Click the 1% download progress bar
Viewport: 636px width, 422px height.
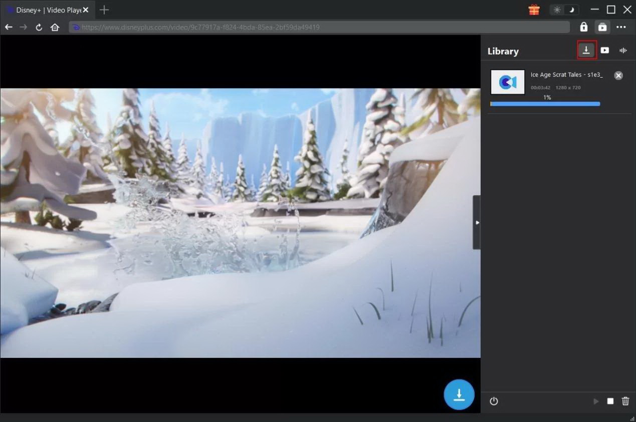pyautogui.click(x=545, y=104)
